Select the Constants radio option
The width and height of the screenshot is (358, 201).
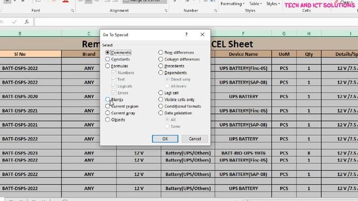[x=117, y=59]
